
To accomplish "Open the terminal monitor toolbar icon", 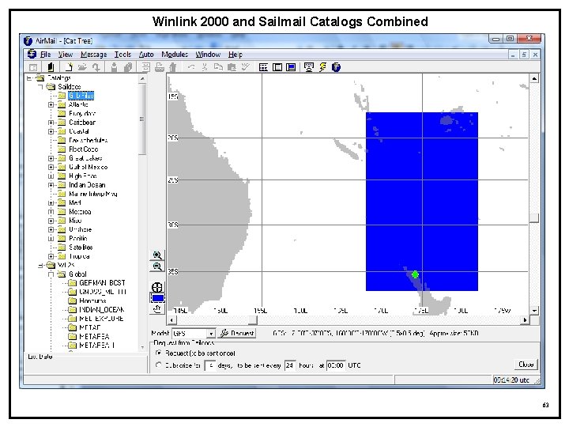I will (x=309, y=67).
